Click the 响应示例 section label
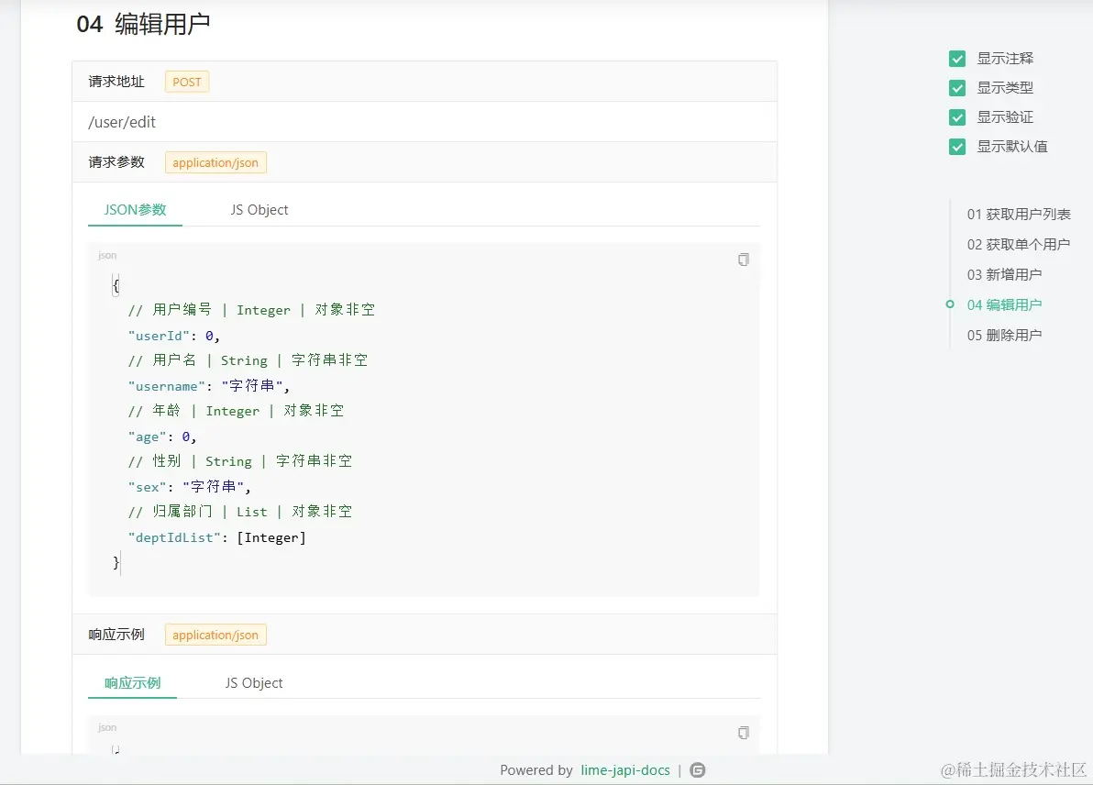Viewport: 1093px width, 785px height. coord(116,636)
